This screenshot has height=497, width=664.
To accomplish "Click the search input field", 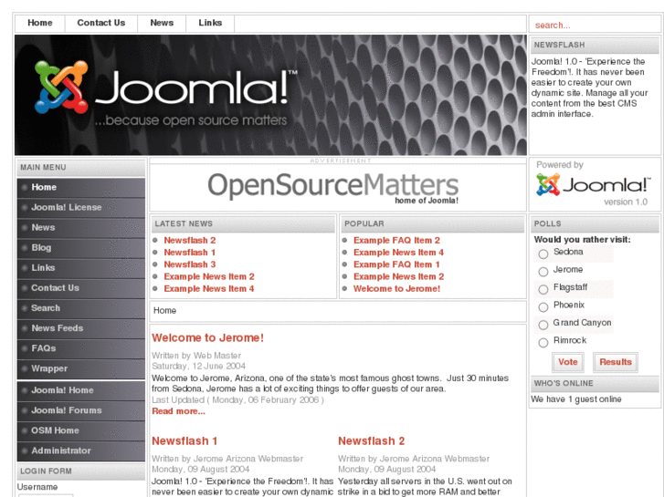I will (x=594, y=25).
